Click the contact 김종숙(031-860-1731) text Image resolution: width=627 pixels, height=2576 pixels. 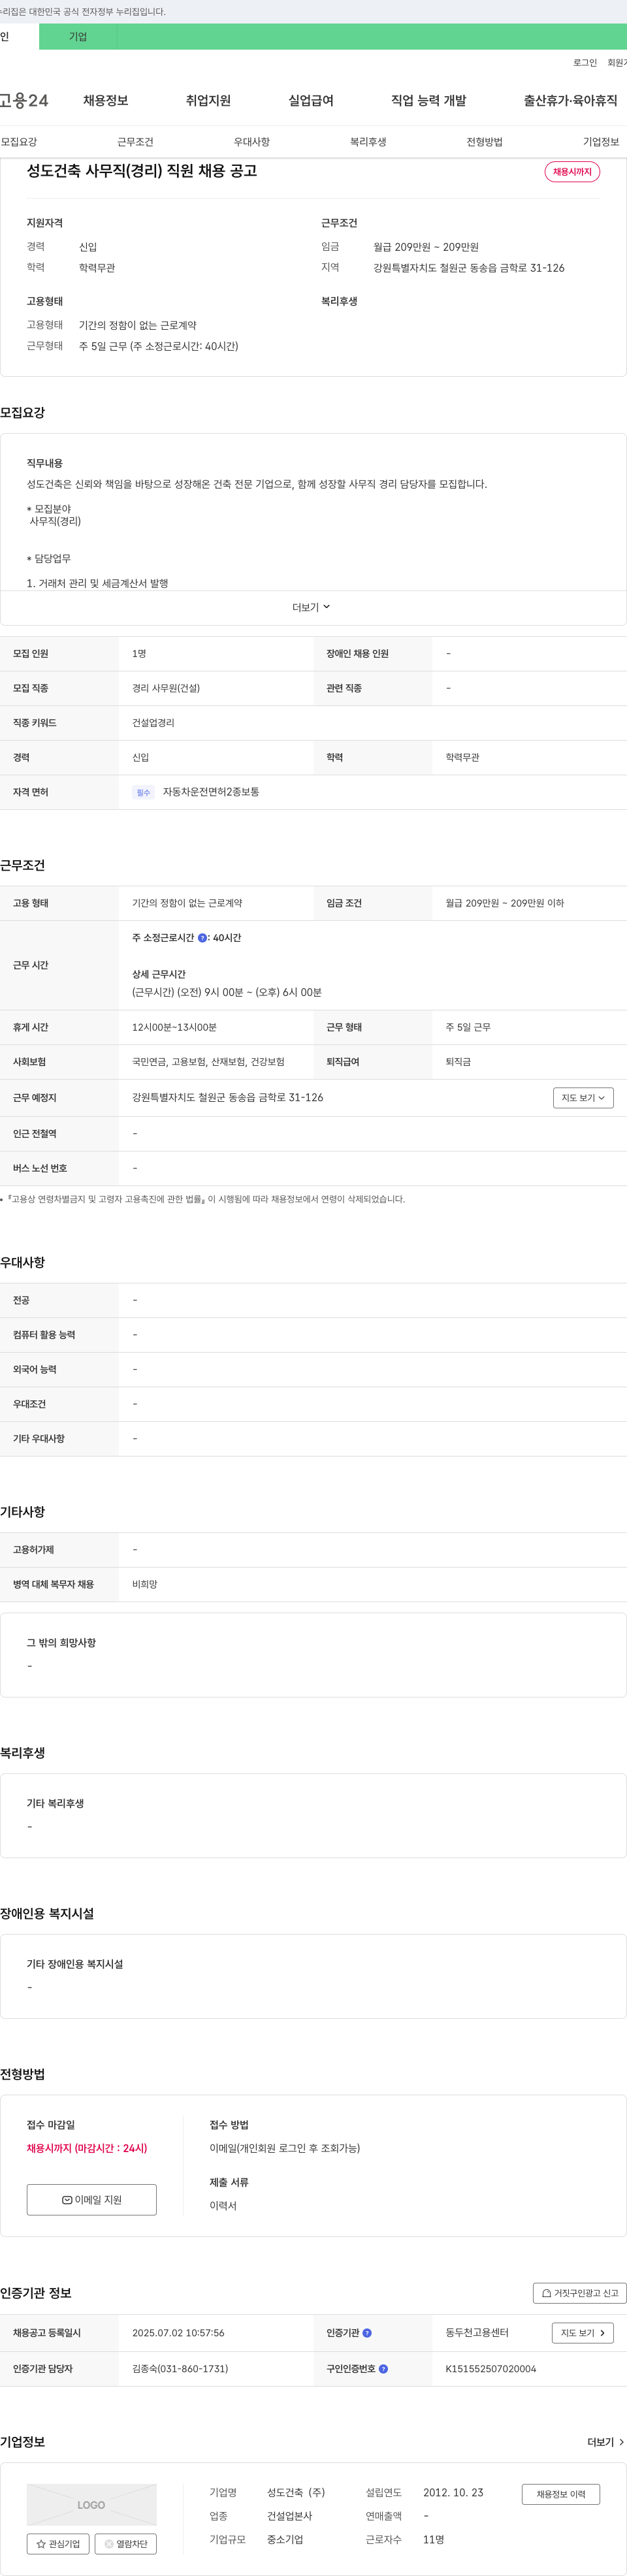click(180, 2369)
